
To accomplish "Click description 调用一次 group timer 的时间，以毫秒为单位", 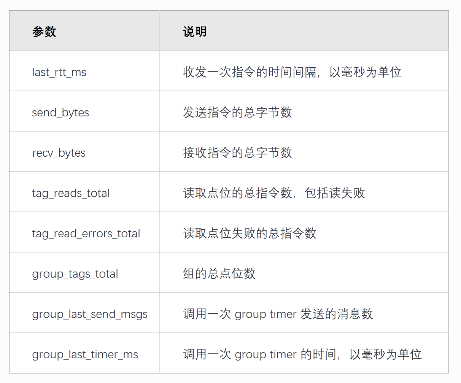I will coord(302,354).
